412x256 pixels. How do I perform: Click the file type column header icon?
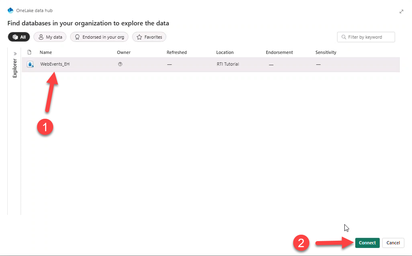click(x=29, y=52)
